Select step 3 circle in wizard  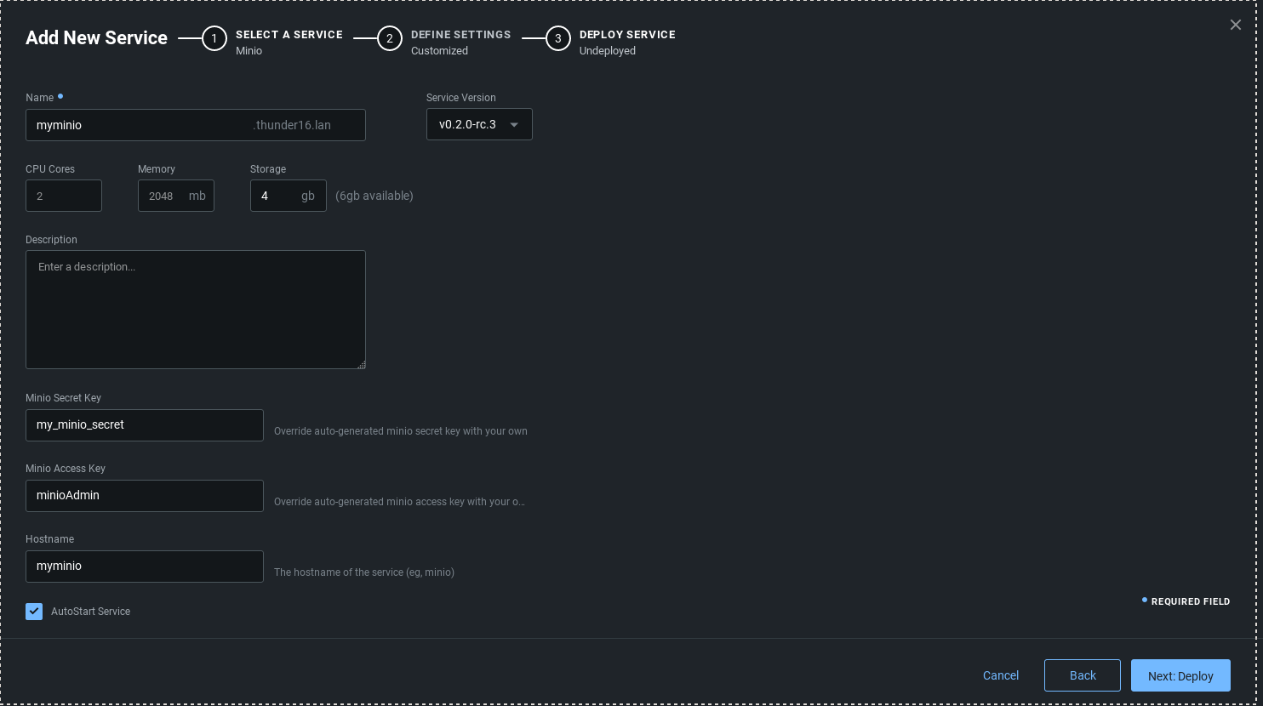pos(558,38)
